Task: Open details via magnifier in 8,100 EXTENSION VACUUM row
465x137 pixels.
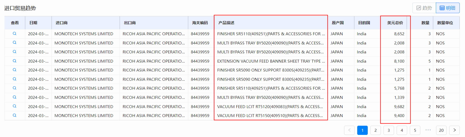Action: click(x=15, y=61)
